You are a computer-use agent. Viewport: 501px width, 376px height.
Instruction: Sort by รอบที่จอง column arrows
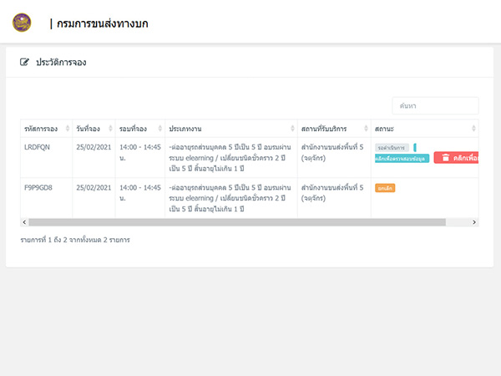click(x=160, y=129)
